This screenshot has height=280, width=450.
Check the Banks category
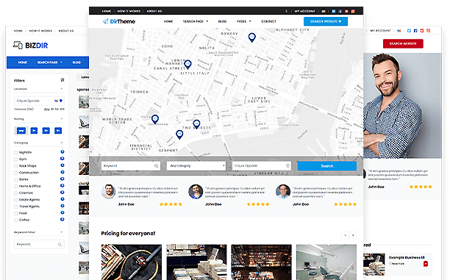[15, 179]
